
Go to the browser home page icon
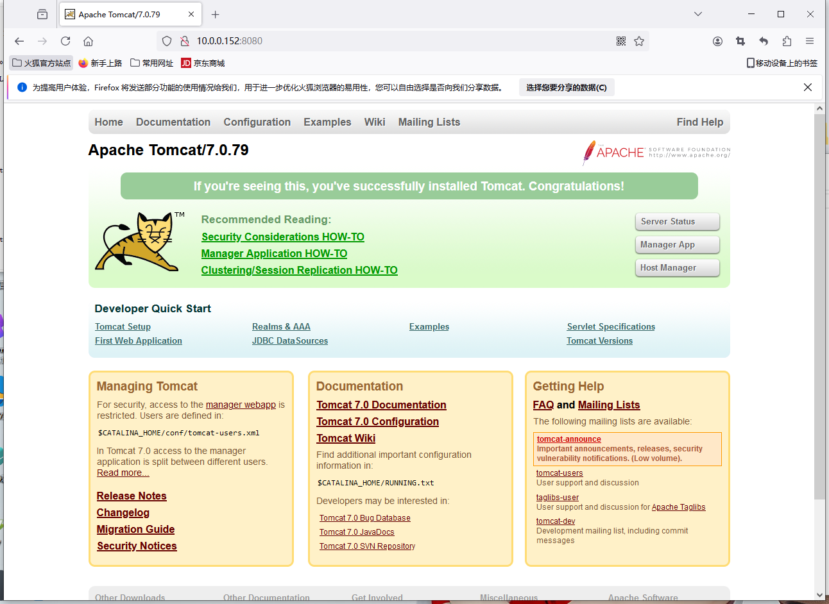coord(89,41)
